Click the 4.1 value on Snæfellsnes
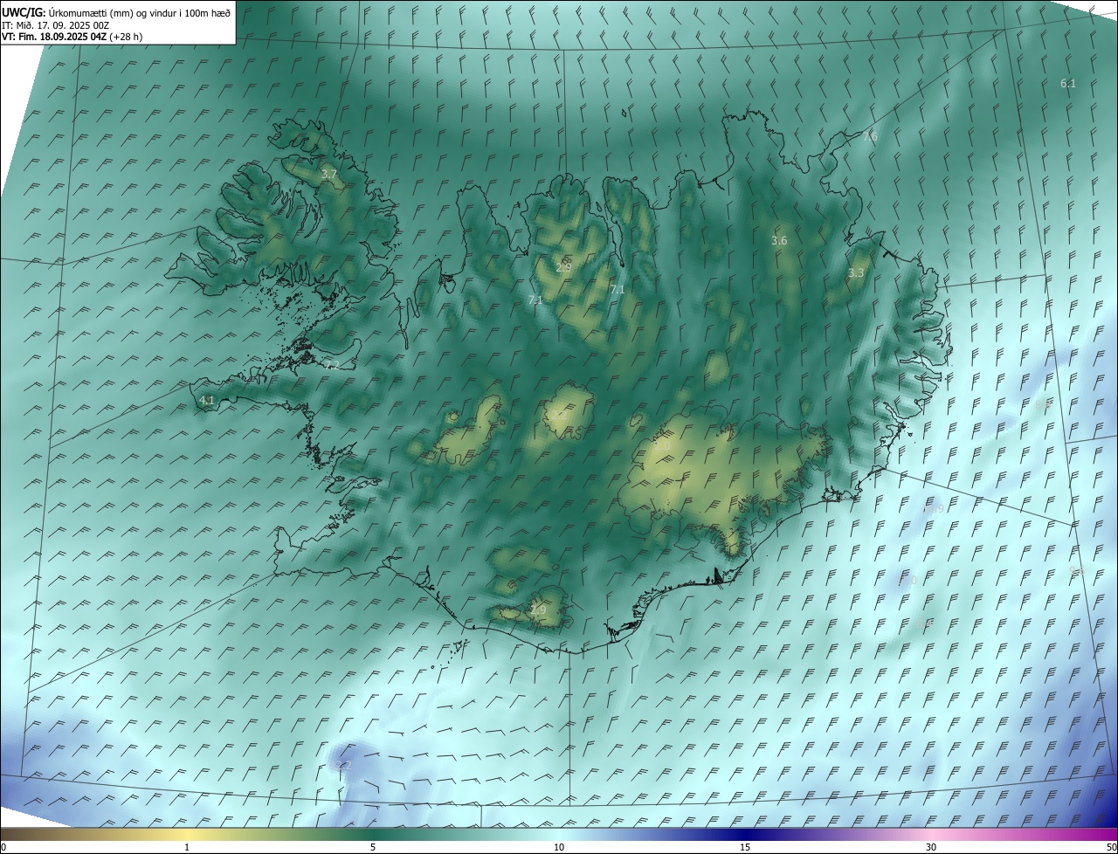Image resolution: width=1118 pixels, height=854 pixels. click(207, 401)
